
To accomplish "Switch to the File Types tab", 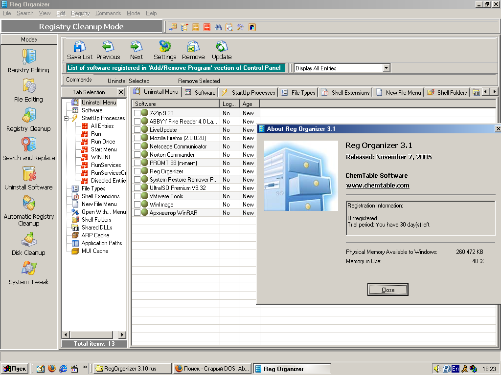I will pyautogui.click(x=298, y=92).
